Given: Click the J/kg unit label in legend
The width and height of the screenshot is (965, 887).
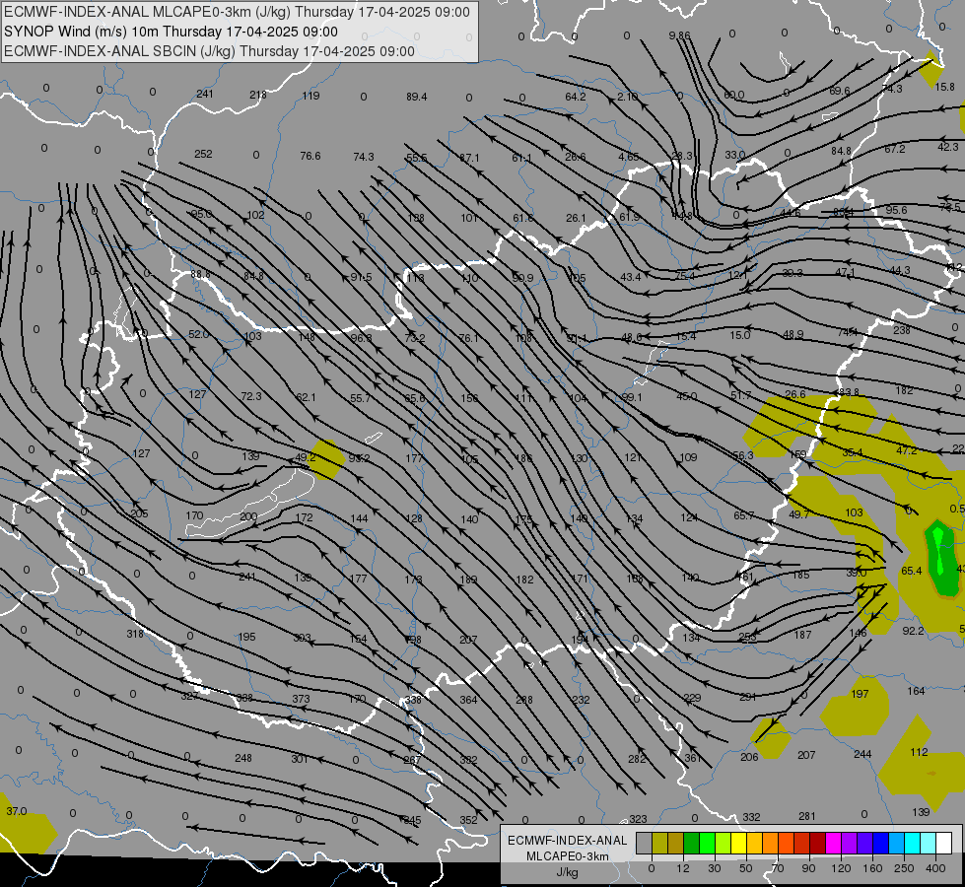Looking at the screenshot, I should (568, 872).
